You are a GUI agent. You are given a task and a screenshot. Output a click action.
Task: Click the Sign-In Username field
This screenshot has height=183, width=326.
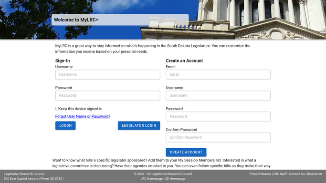(108, 74)
